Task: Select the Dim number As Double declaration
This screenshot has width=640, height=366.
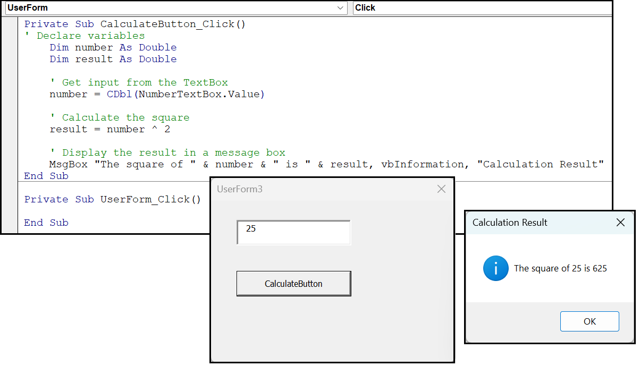Action: click(112, 47)
